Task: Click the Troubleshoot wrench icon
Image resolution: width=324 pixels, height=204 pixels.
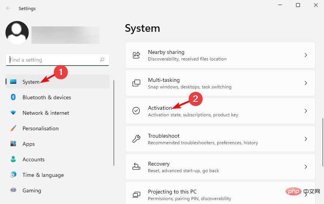Action: pos(136,139)
